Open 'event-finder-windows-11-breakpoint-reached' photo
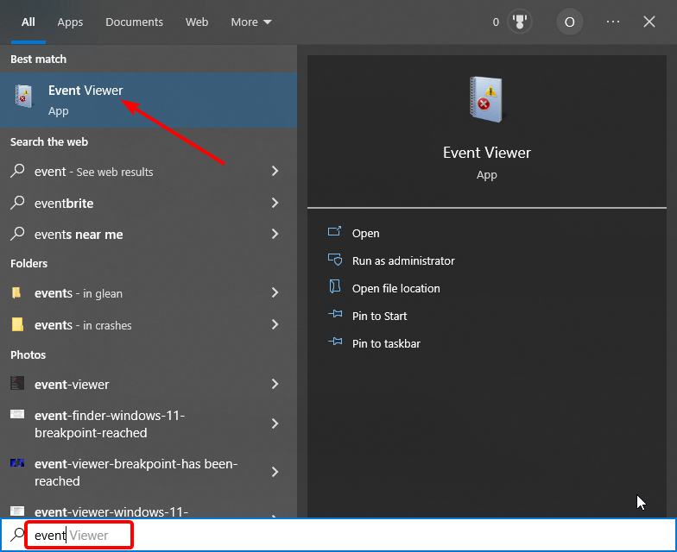The width and height of the screenshot is (677, 552). 149,424
